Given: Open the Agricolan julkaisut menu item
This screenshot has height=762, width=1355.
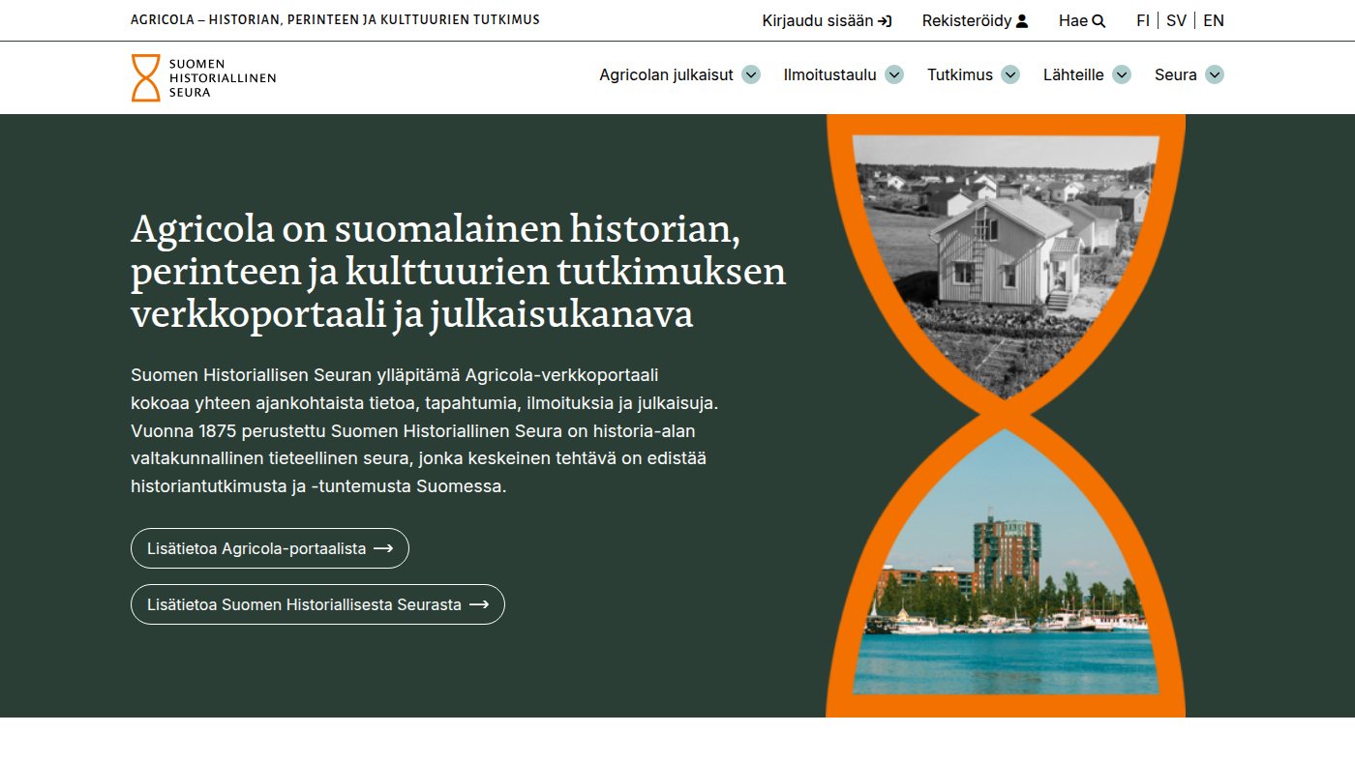Looking at the screenshot, I should 666,74.
